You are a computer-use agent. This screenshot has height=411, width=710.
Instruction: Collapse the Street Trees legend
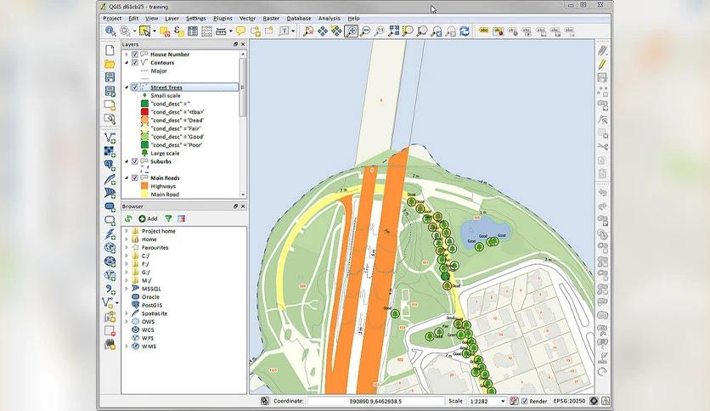(x=127, y=87)
